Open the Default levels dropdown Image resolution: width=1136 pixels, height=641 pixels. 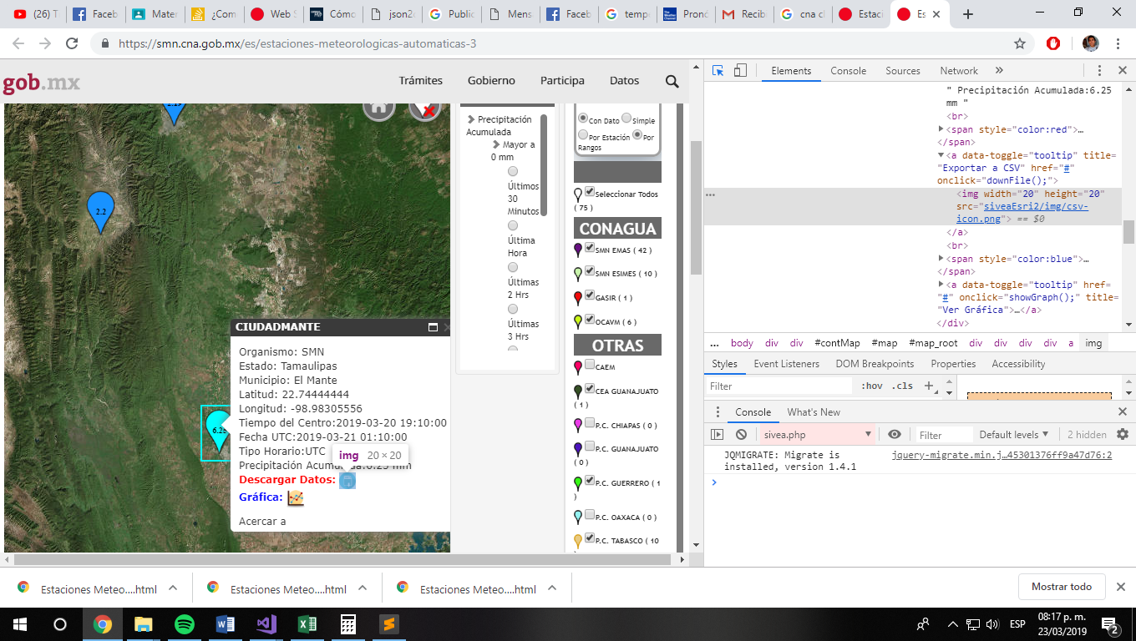click(1014, 435)
